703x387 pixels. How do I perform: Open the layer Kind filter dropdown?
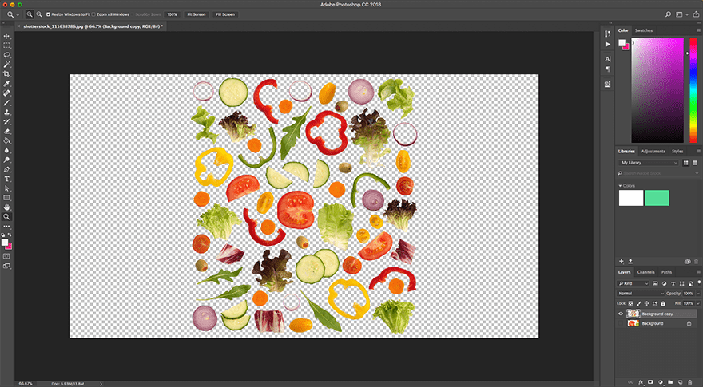point(634,283)
